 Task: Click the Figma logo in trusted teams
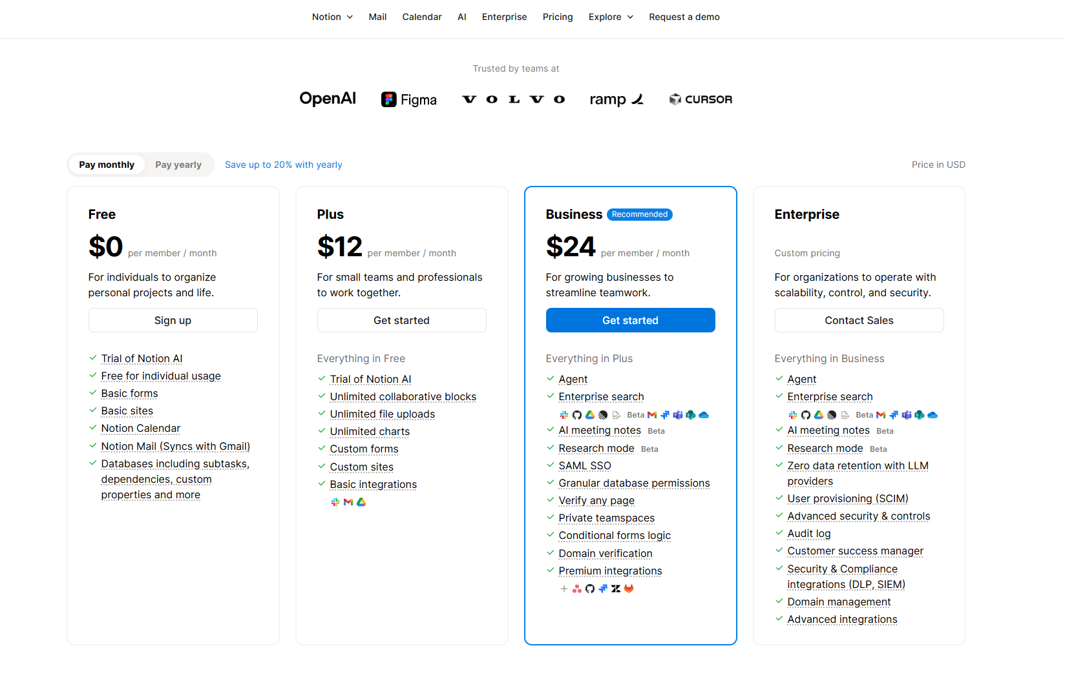(x=409, y=99)
